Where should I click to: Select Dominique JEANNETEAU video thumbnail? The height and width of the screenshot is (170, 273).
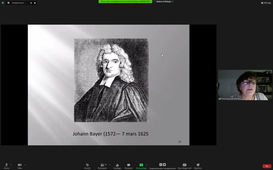coord(245,85)
